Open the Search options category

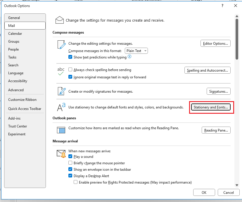pyautogui.click(x=25, y=65)
